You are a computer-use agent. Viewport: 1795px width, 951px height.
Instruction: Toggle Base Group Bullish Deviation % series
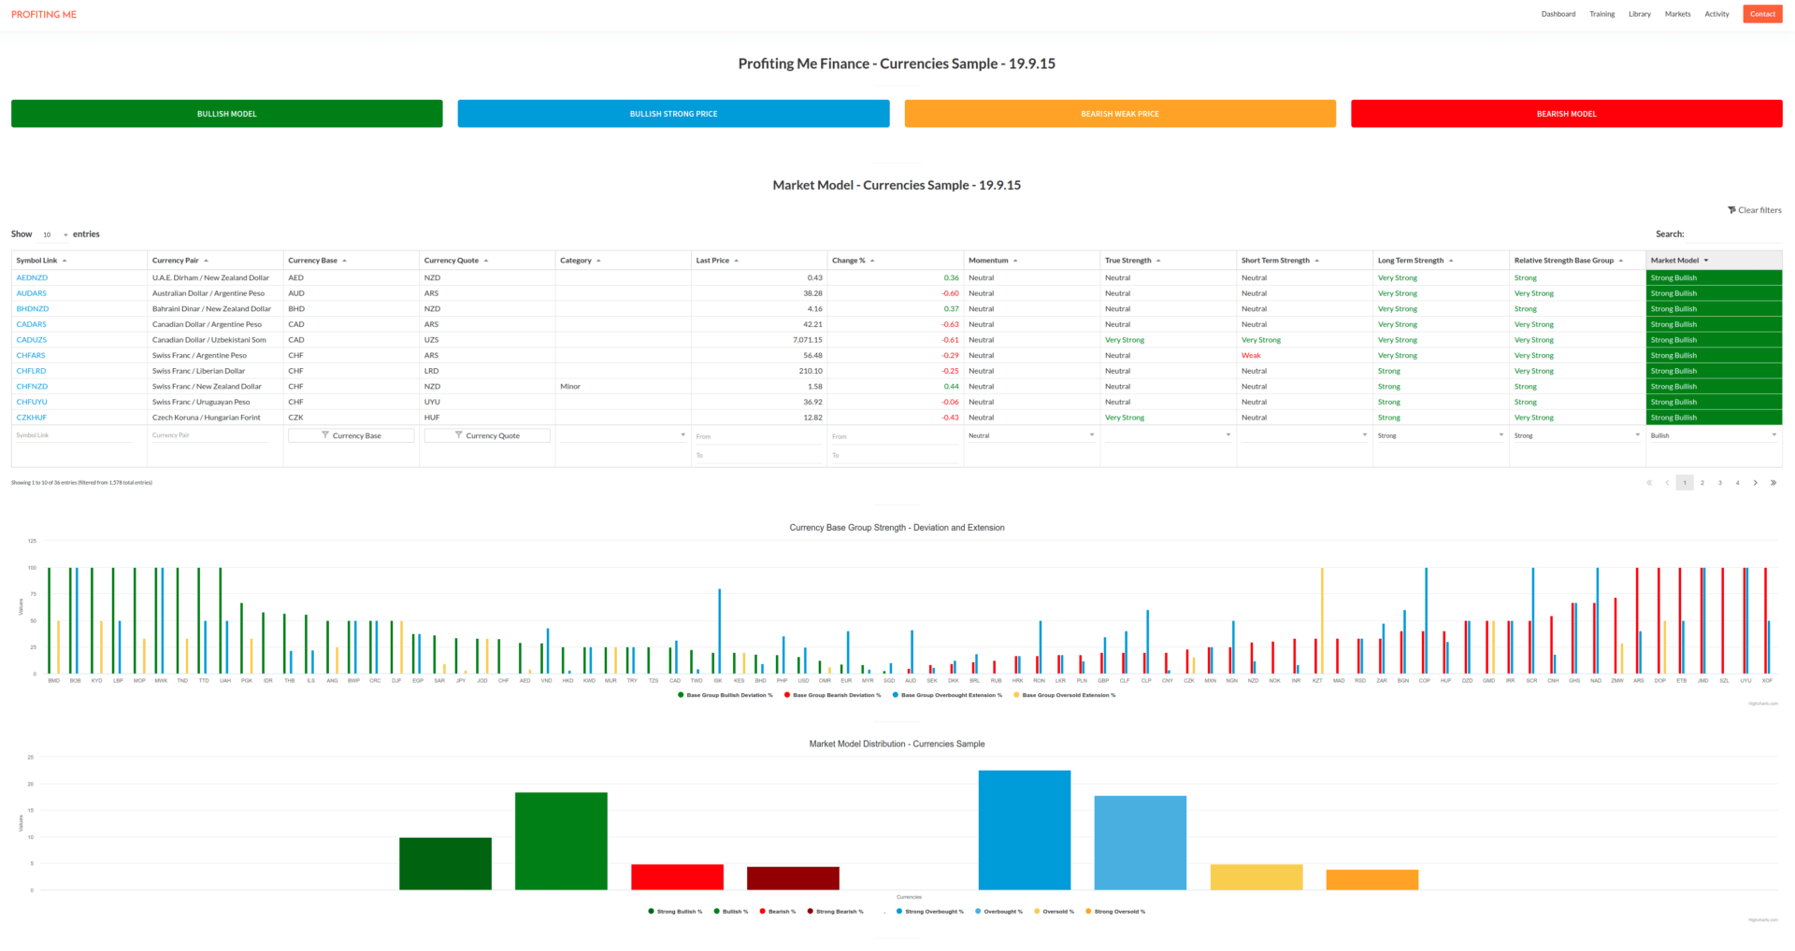click(x=725, y=695)
